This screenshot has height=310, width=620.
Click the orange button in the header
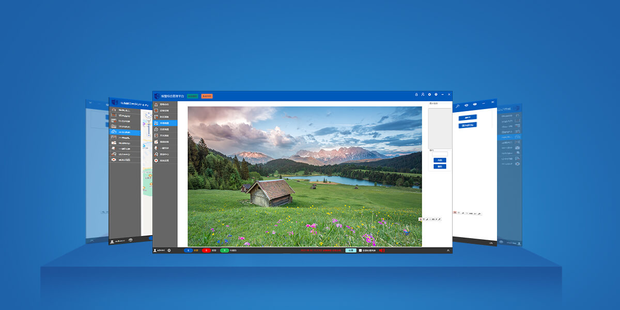(207, 96)
